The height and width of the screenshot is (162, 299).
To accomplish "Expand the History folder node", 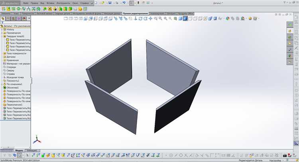I will [2, 29].
